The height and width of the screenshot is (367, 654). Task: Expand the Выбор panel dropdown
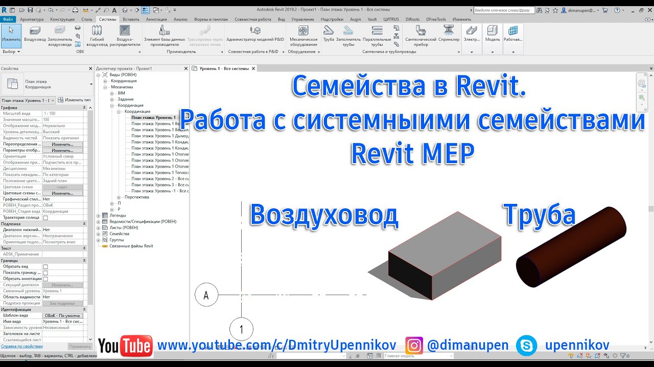pos(11,51)
